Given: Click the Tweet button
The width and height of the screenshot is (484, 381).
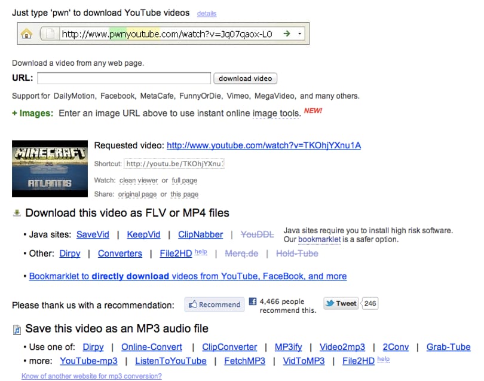Looking at the screenshot, I should point(341,303).
